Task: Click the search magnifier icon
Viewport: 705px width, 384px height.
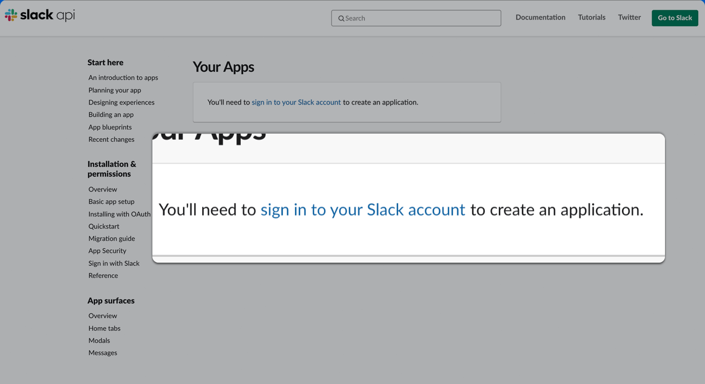Action: pyautogui.click(x=341, y=18)
